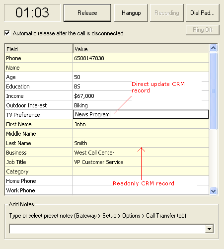The image size is (224, 249).
Task: Select the TV Preference value edit box
Action: (141, 114)
